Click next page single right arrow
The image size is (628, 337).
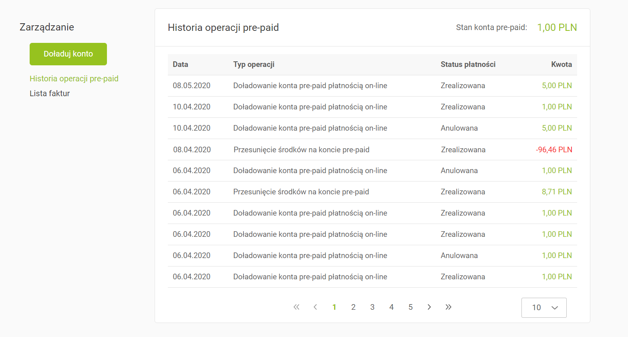(x=429, y=307)
